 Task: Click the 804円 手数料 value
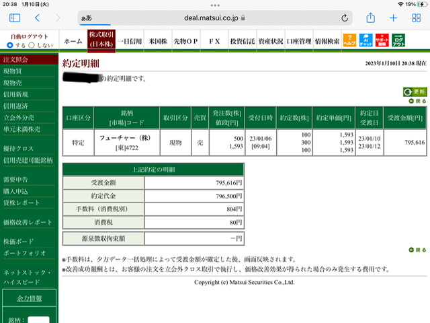pos(234,209)
